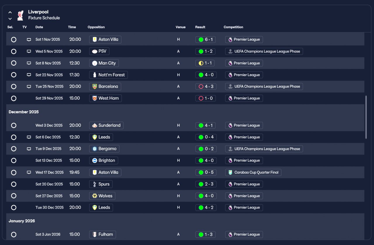Sort by the Competition column header
Screen dimensions: 374x245
(233, 27)
